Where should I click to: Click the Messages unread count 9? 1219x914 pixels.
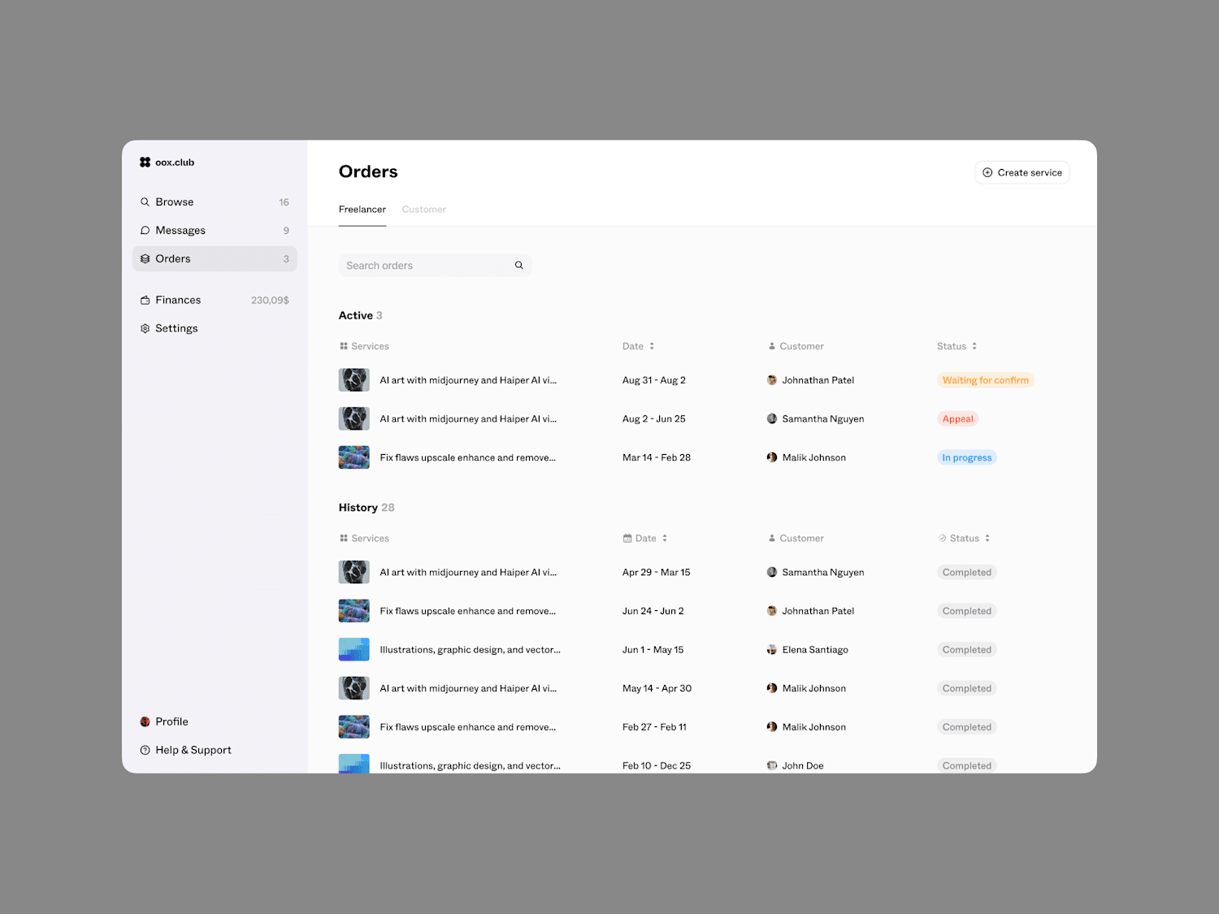pyautogui.click(x=286, y=231)
